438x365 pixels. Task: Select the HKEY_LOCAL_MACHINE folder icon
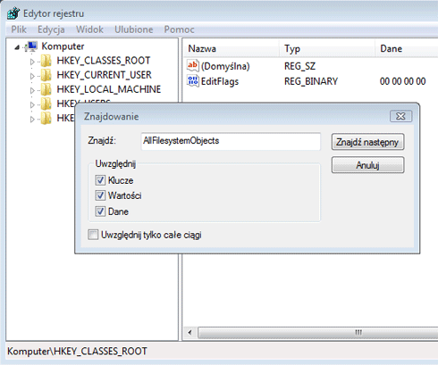(46, 89)
